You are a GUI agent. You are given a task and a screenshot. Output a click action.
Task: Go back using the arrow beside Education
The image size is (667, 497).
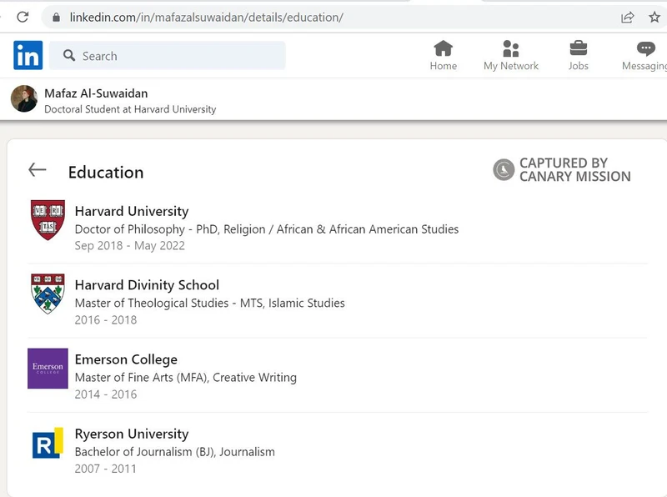(38, 169)
